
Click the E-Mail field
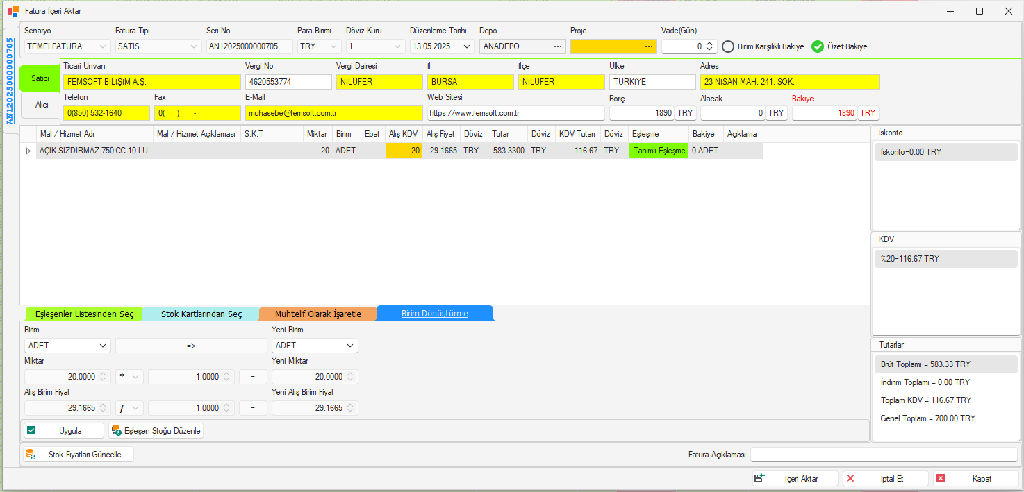coord(333,113)
